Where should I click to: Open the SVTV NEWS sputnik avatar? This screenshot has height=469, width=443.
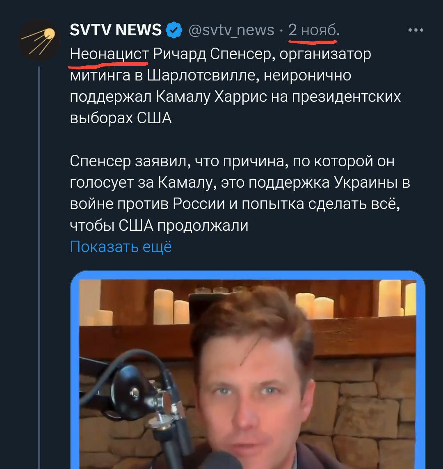39,40
